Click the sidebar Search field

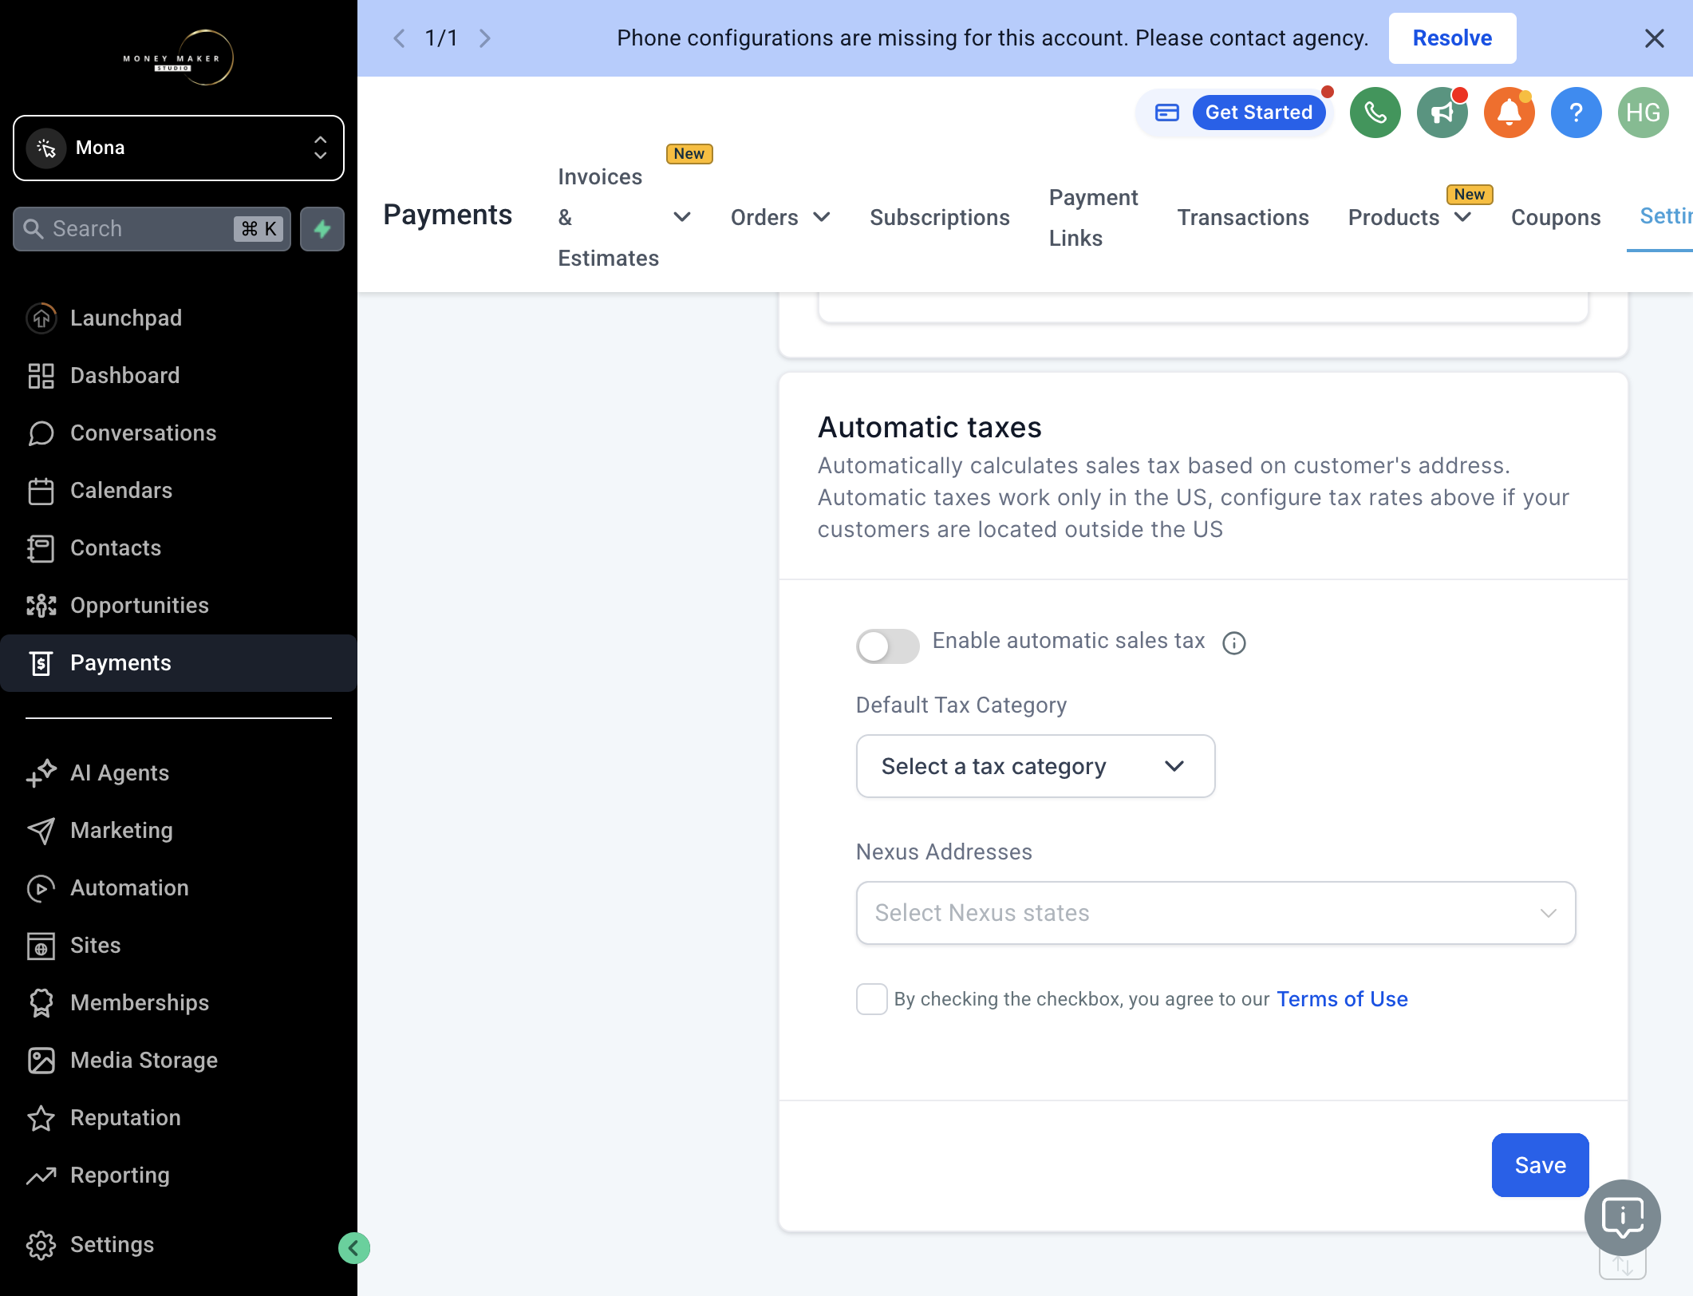pyautogui.click(x=152, y=229)
